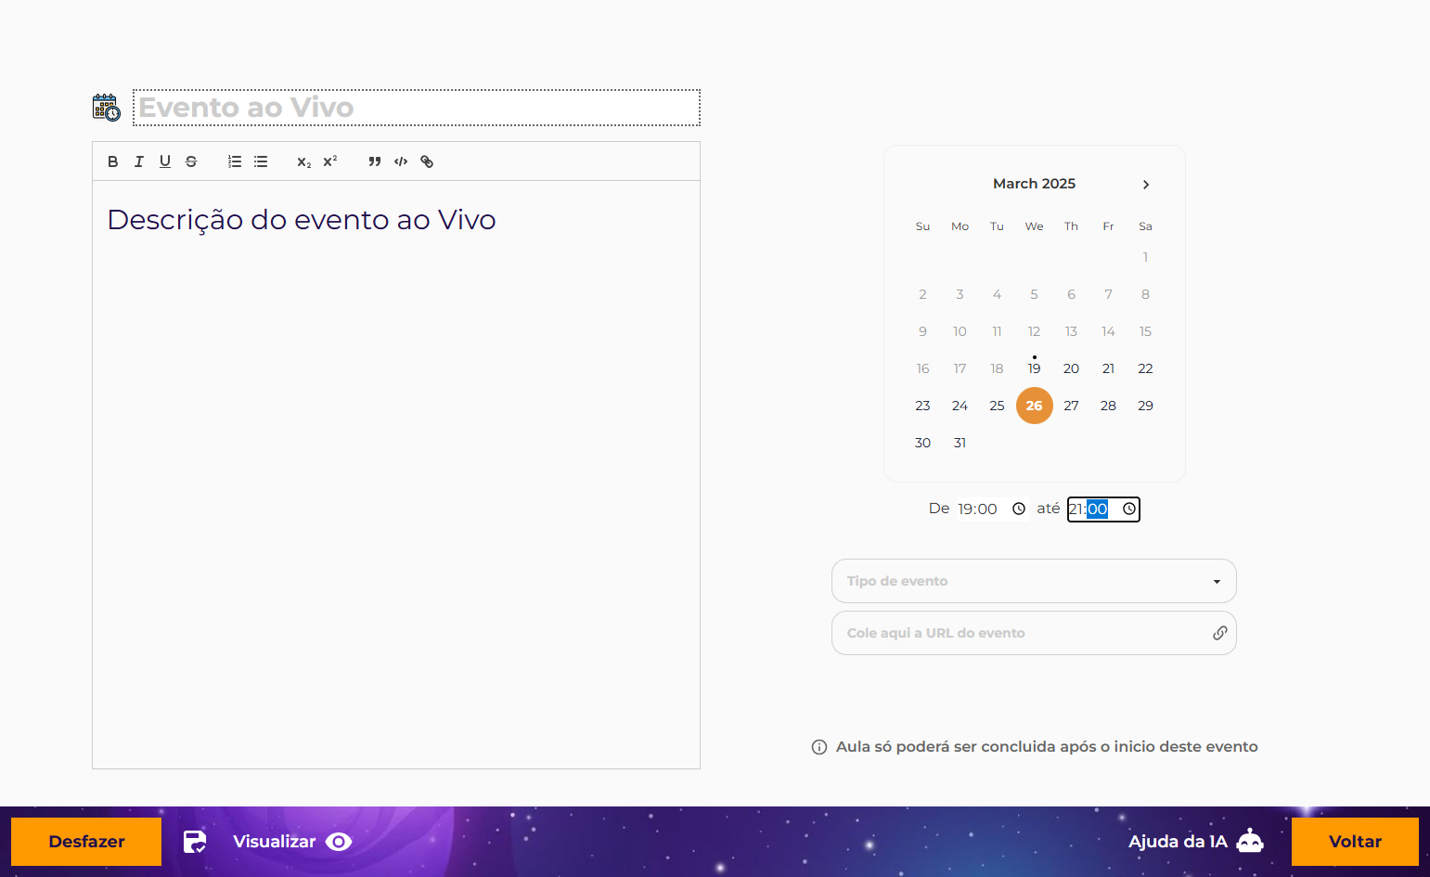Click the Evento ao Vivo title field
The image size is (1430, 877).
(x=417, y=108)
